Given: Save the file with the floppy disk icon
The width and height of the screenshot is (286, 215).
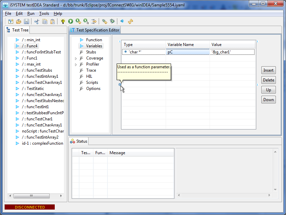Looking at the screenshot, I should click(26, 21).
